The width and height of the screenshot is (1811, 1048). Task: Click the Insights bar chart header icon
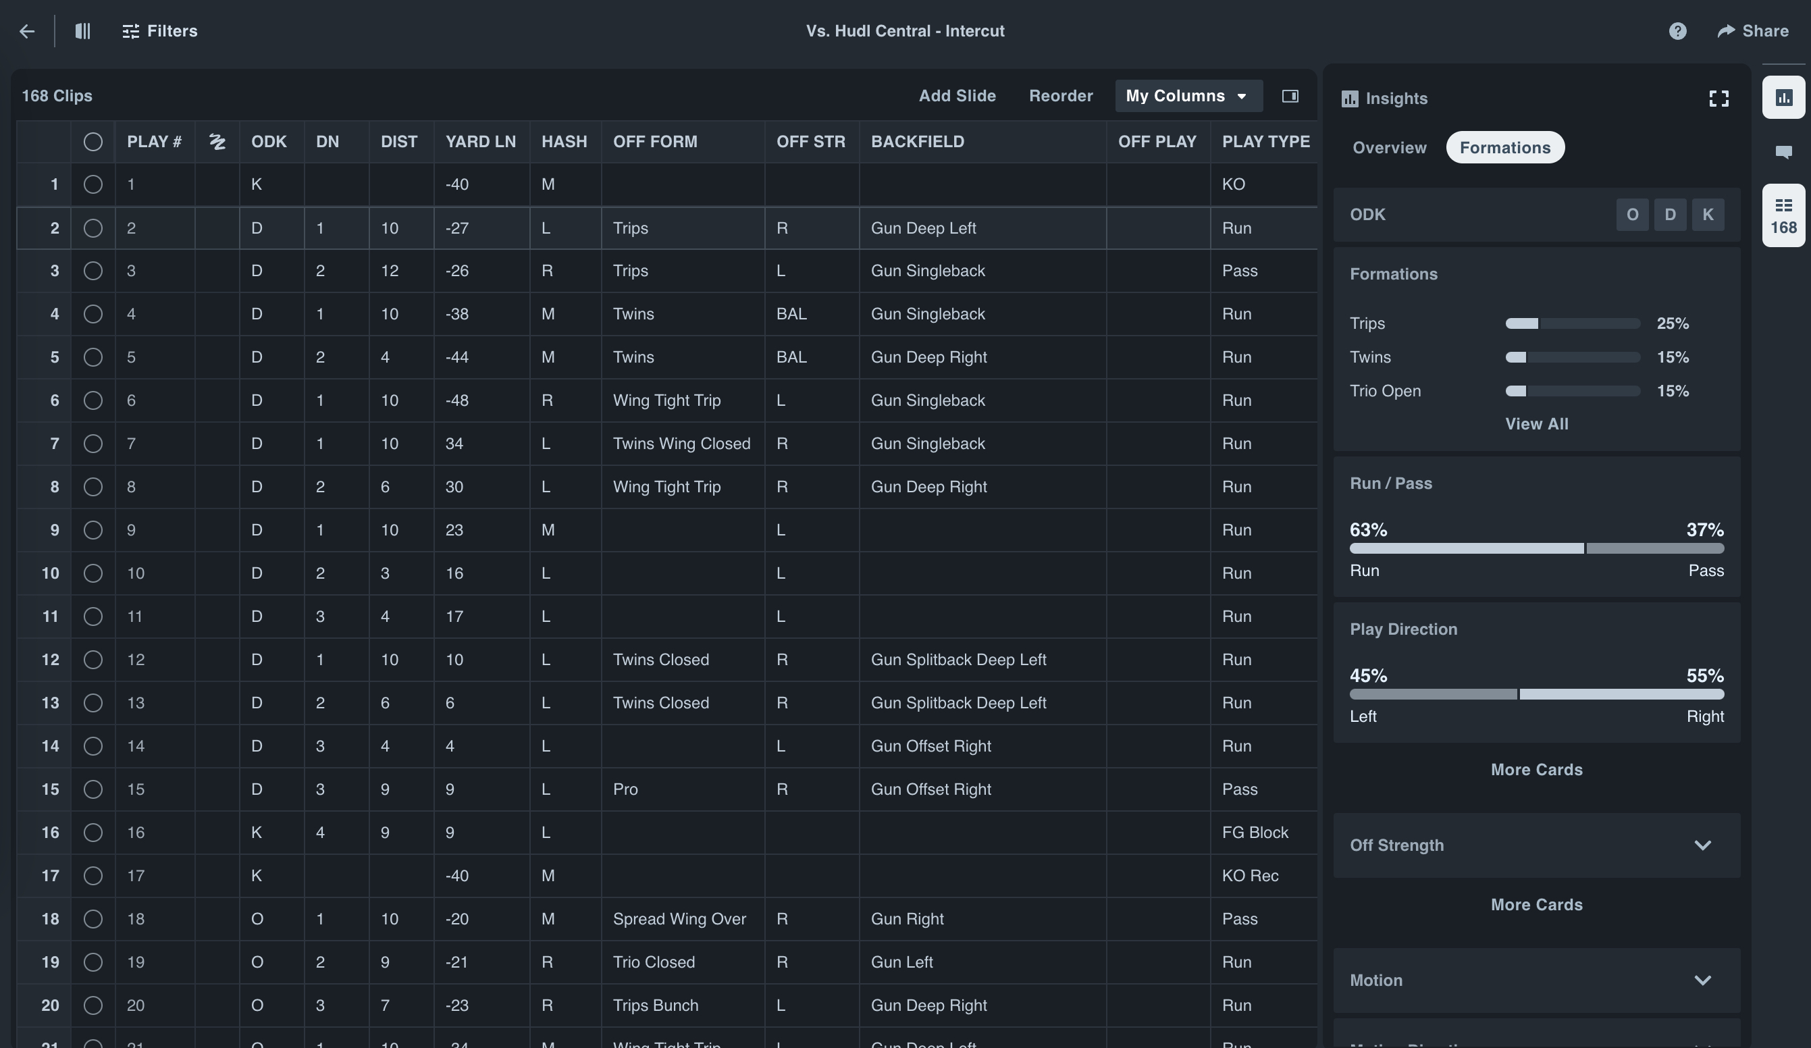click(1350, 99)
